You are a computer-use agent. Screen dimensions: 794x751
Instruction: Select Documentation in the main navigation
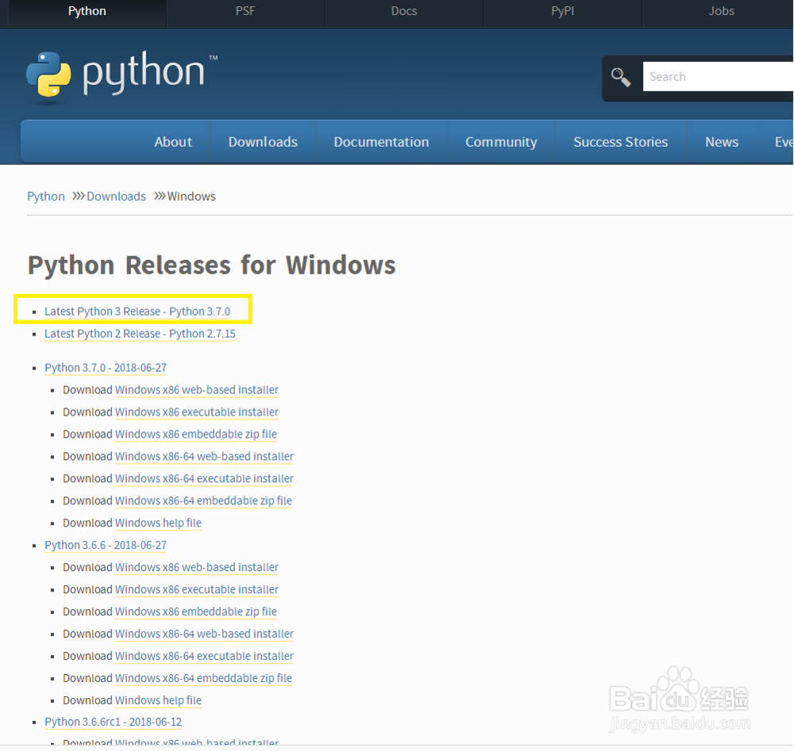tap(381, 142)
